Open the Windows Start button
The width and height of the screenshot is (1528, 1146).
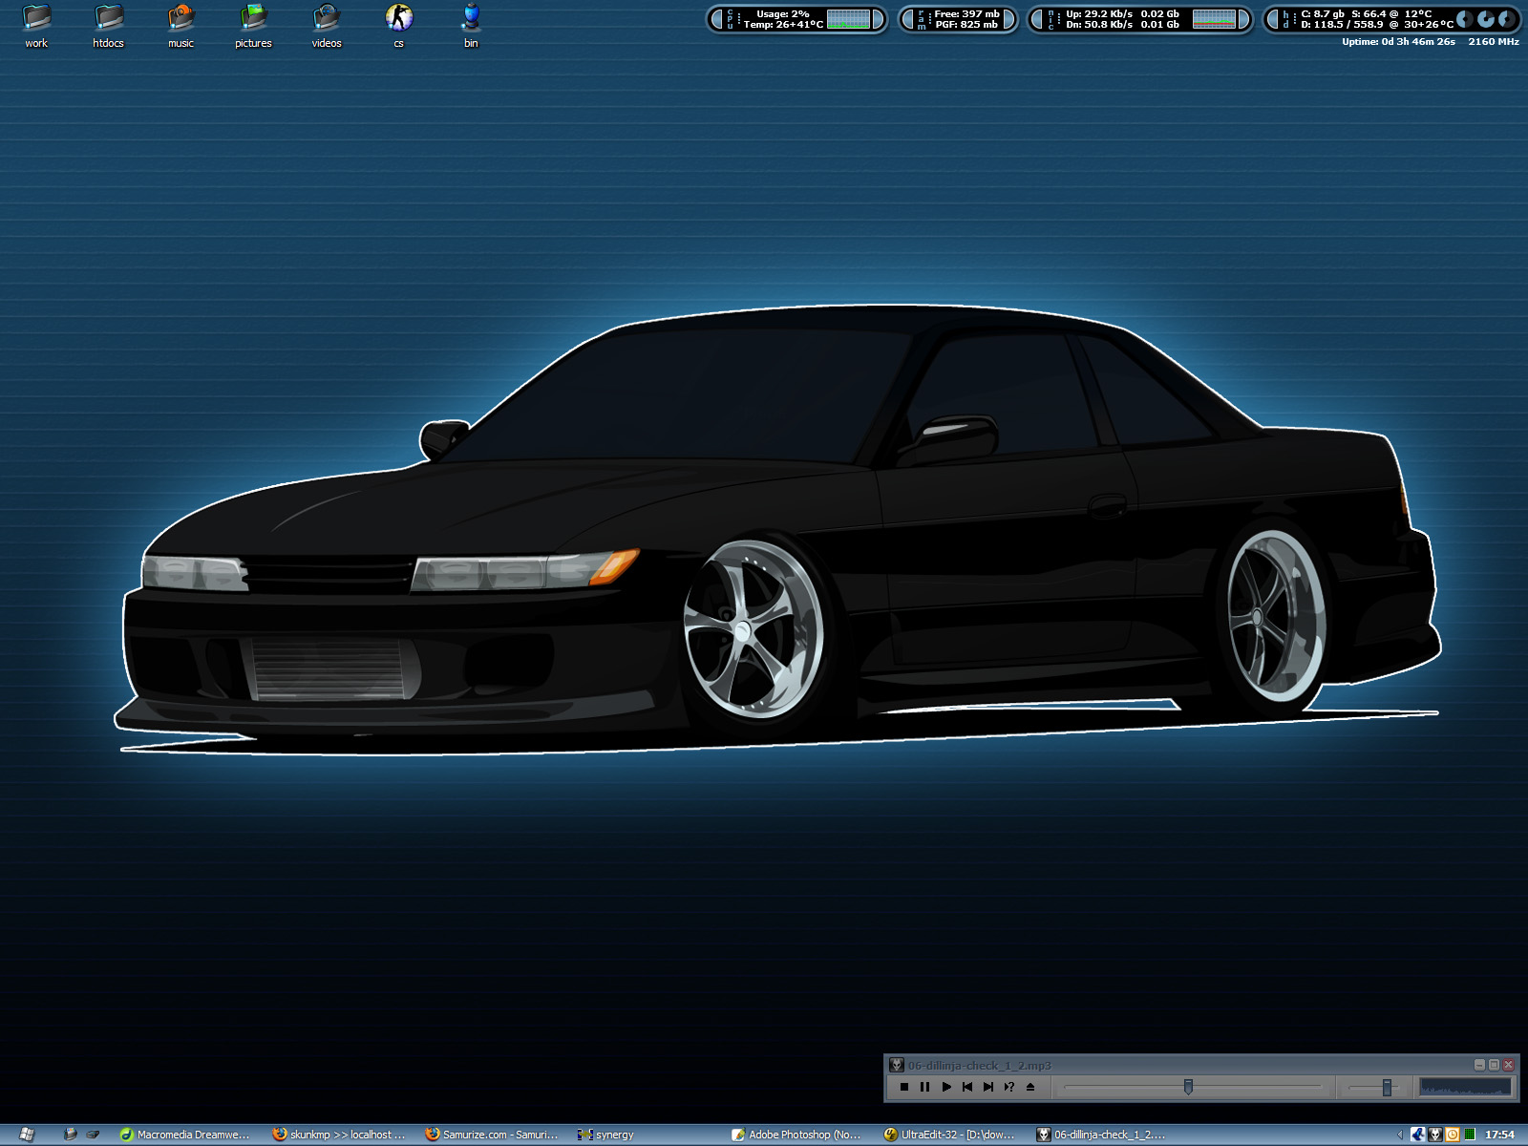click(x=27, y=1135)
